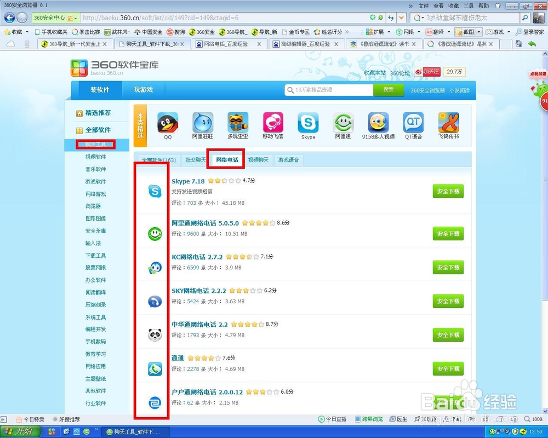
Task: Click the browser search magnifier button
Action: tap(525, 18)
